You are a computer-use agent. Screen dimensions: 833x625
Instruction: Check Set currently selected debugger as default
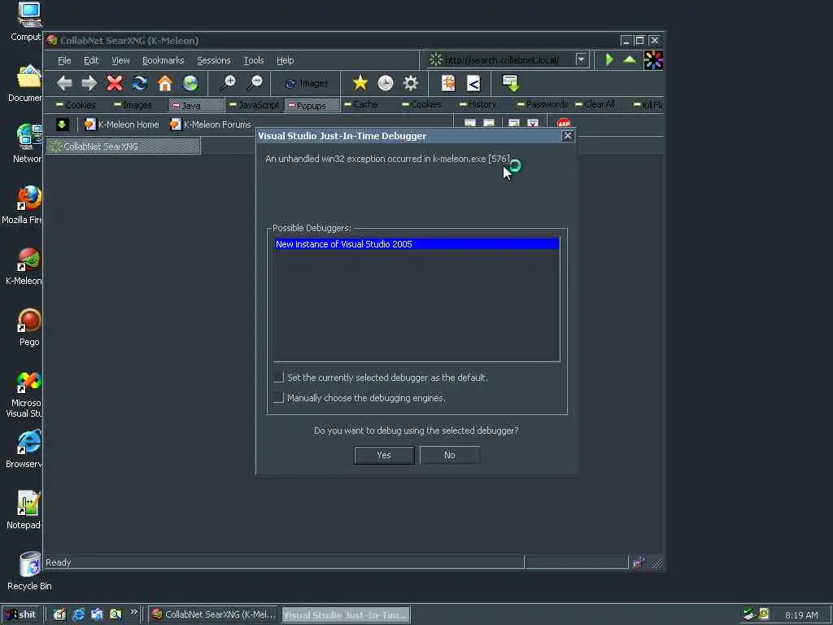tap(278, 378)
